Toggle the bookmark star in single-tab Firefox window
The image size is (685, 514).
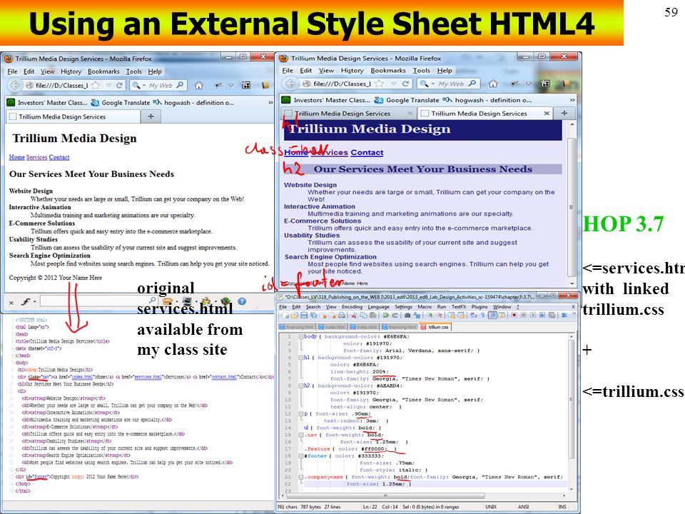point(96,85)
